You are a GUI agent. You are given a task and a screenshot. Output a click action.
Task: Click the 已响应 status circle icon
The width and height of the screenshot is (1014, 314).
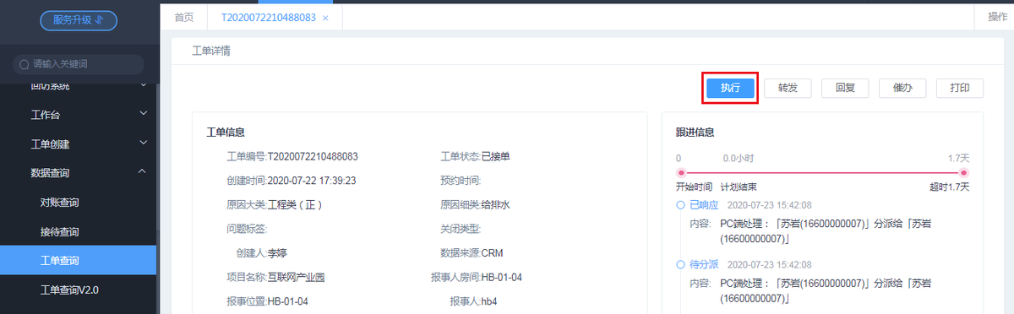pos(681,205)
